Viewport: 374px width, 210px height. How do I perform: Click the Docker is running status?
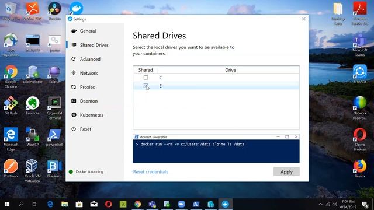point(89,171)
